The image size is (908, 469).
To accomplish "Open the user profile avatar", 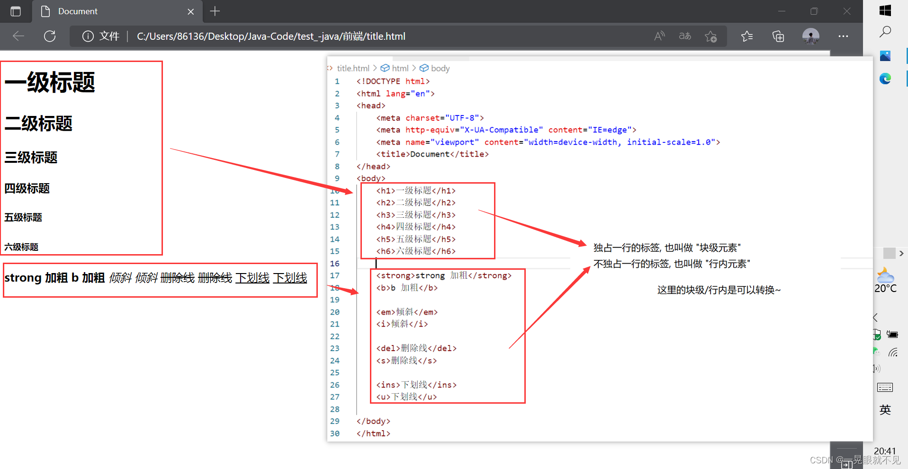I will pyautogui.click(x=811, y=36).
